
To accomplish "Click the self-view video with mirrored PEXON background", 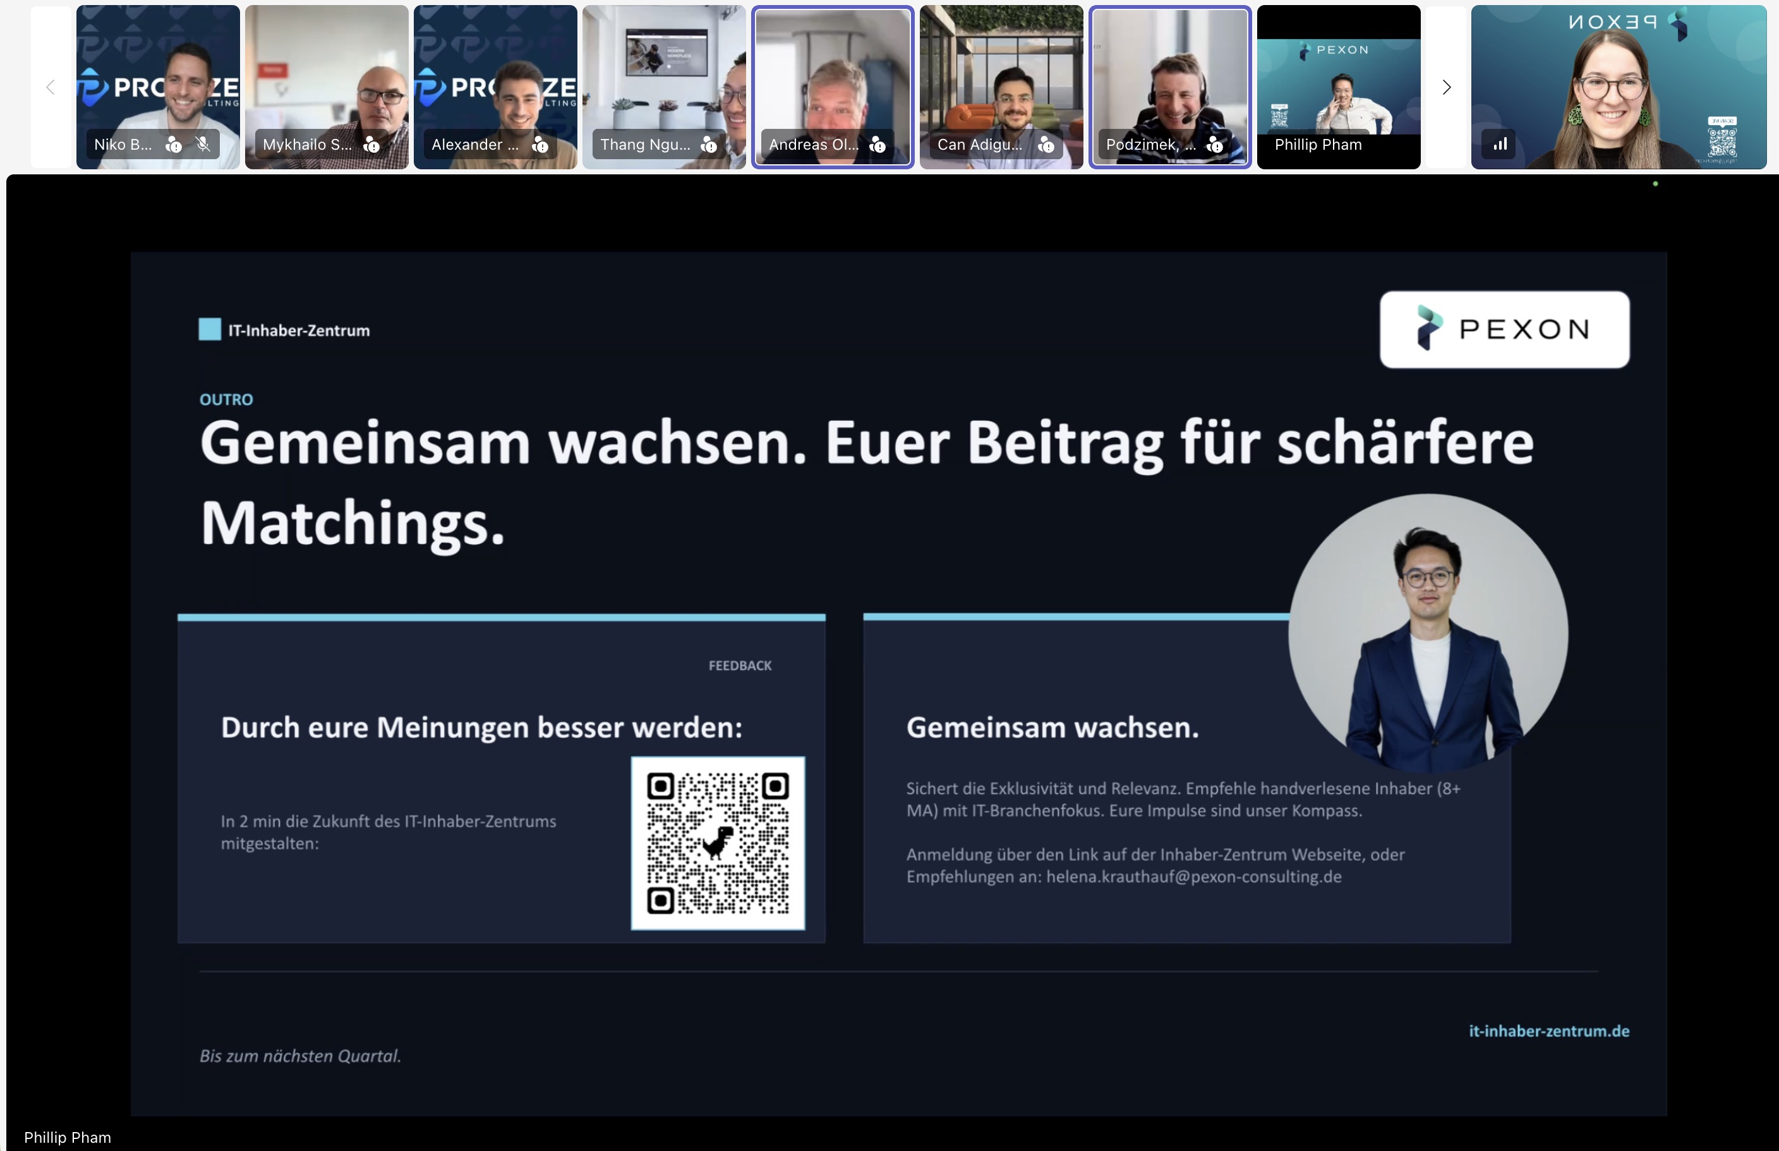I will [x=1619, y=87].
